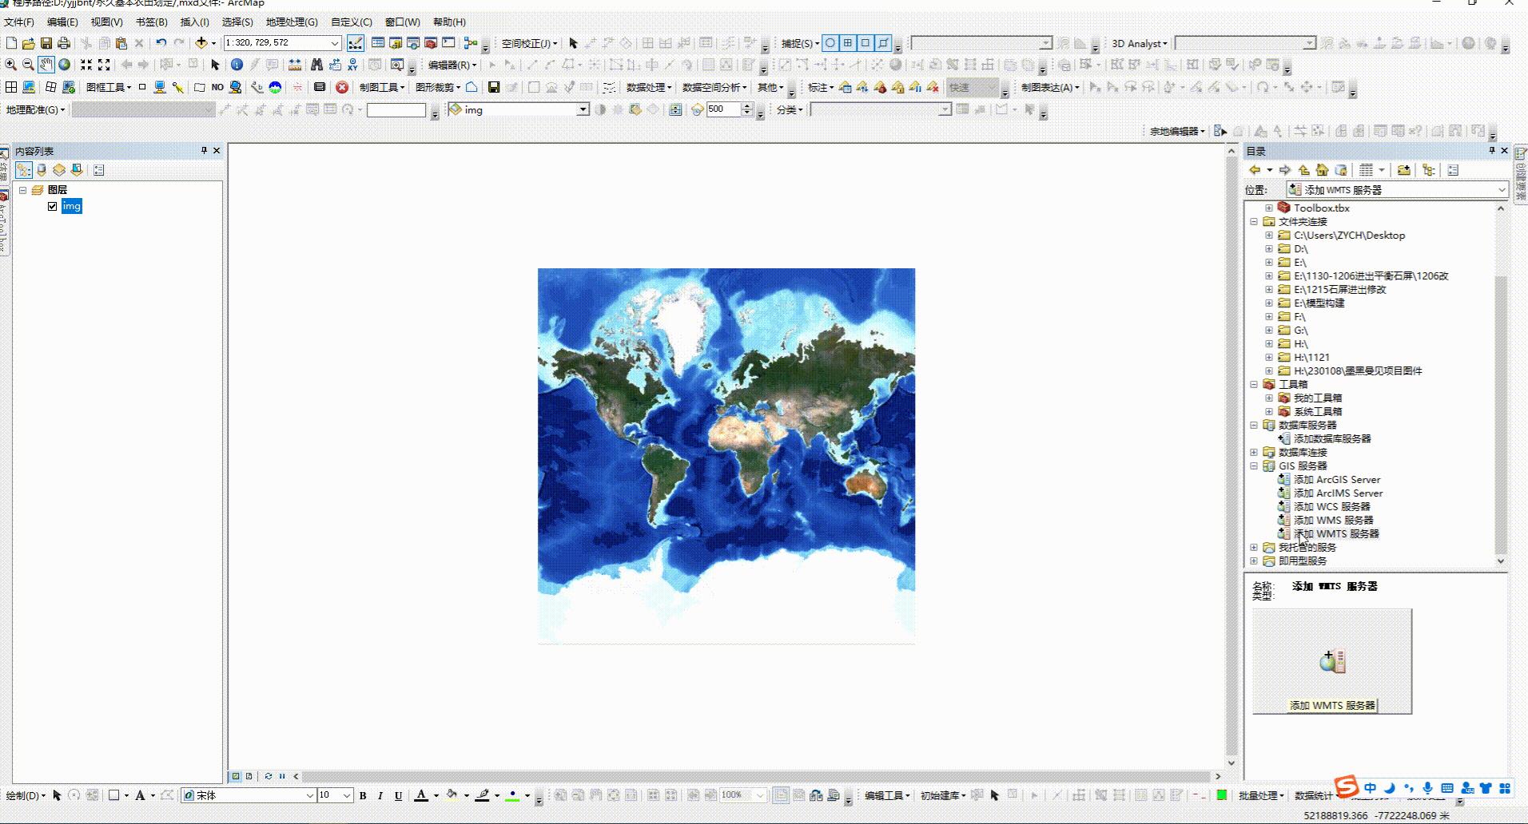The image size is (1528, 824).
Task: Expand the 系统工具箱 node
Action: pos(1269,411)
